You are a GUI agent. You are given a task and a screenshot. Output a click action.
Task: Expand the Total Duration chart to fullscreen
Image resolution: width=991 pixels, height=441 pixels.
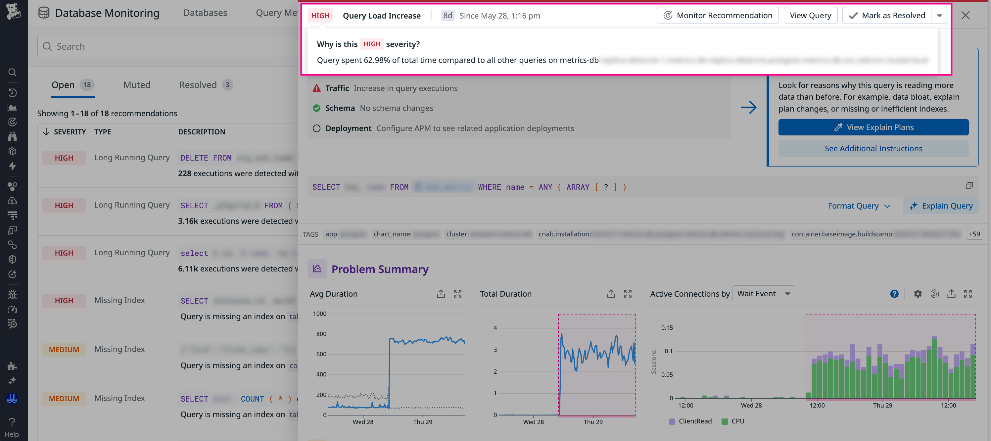point(628,294)
